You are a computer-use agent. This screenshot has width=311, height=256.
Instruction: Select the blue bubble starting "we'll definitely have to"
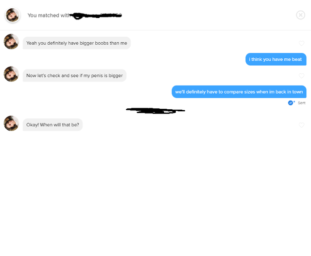click(239, 92)
